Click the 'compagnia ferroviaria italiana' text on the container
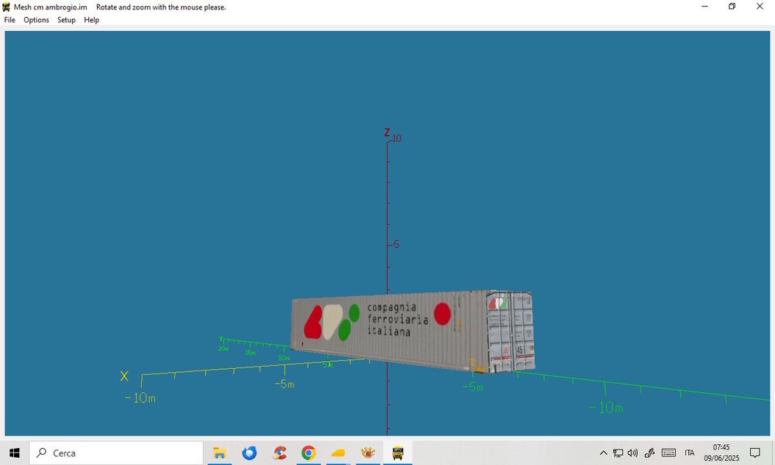 click(398, 320)
